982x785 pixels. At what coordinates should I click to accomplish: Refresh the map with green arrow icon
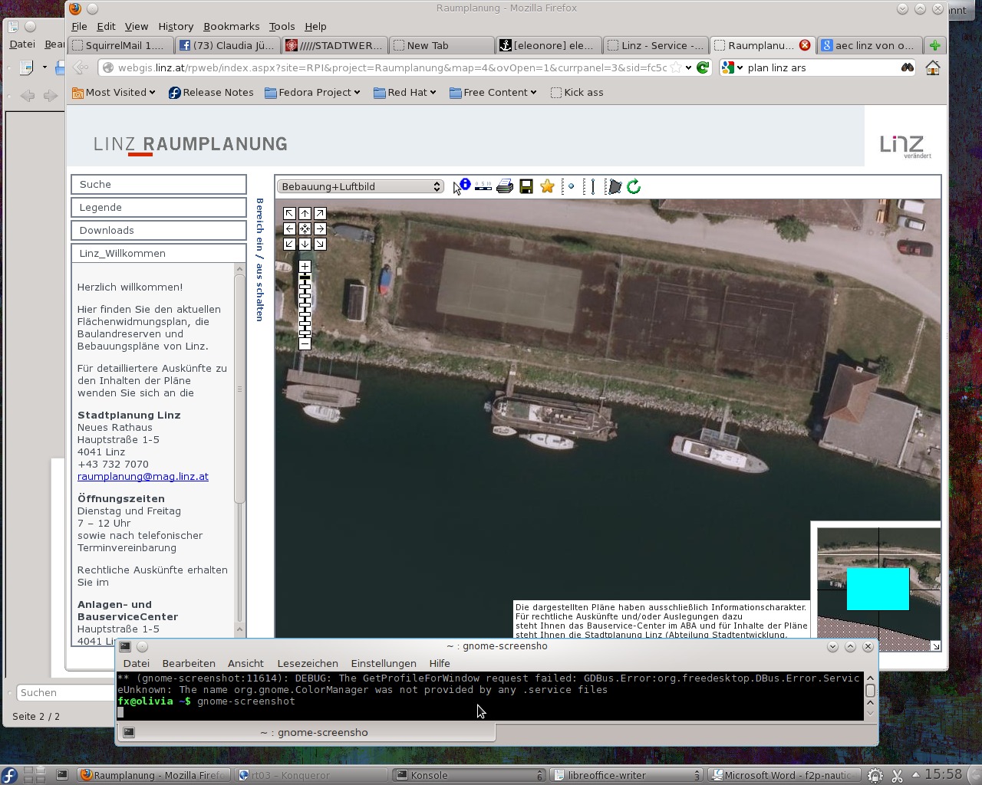(634, 186)
